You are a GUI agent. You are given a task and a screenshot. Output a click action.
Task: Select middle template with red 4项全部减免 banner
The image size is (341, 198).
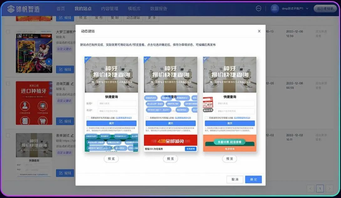click(x=171, y=104)
